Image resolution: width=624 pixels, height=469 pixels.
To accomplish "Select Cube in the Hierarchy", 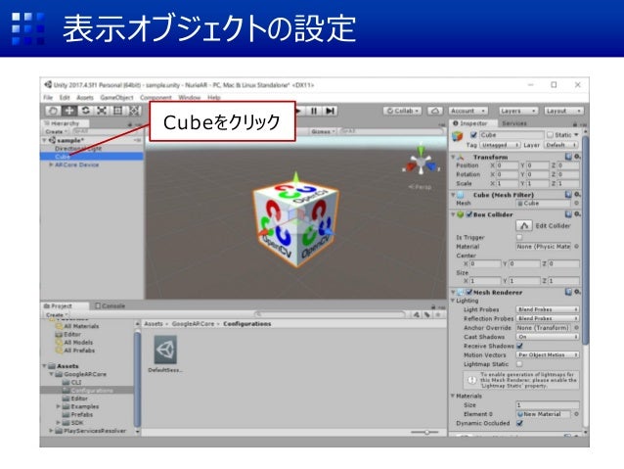I will pyautogui.click(x=92, y=157).
